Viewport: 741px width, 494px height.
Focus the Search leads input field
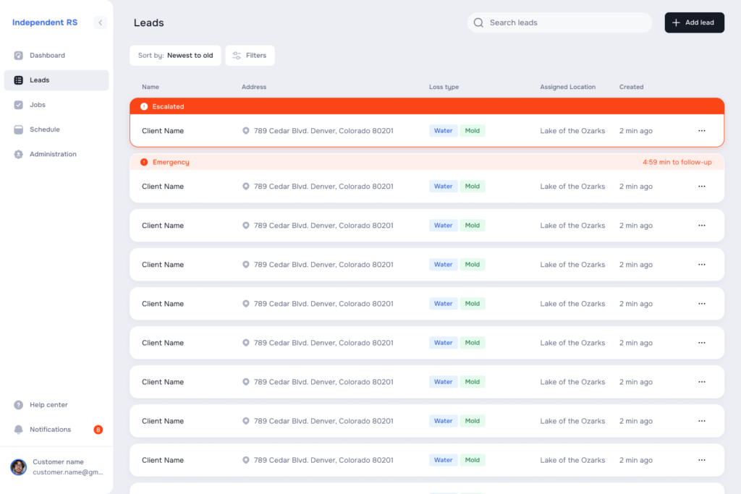pyautogui.click(x=564, y=22)
